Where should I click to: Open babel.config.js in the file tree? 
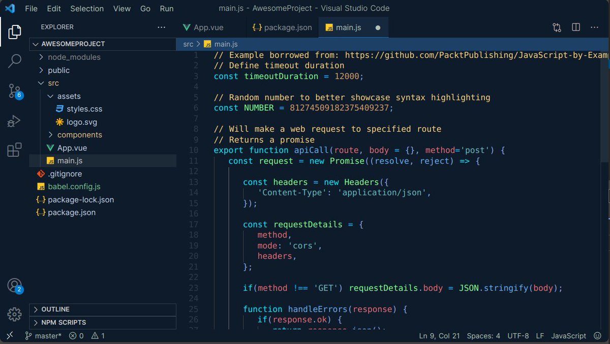tap(103, 187)
